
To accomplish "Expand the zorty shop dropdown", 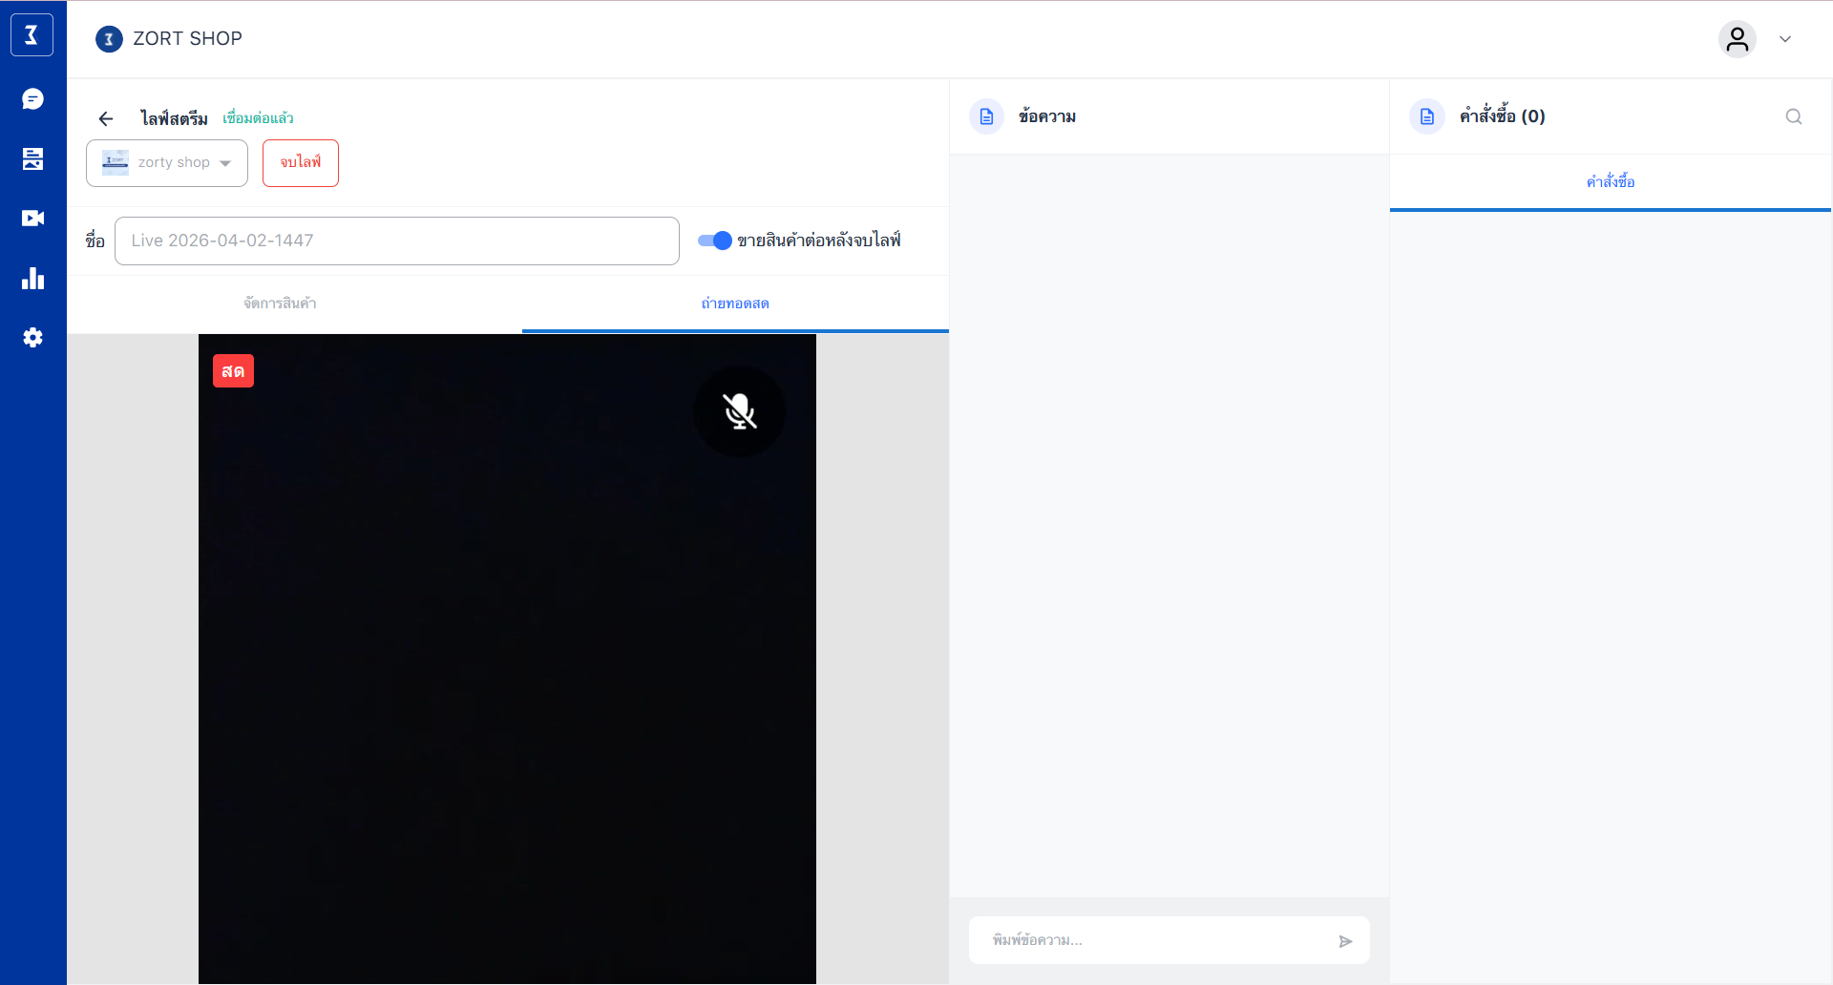I will click(167, 163).
